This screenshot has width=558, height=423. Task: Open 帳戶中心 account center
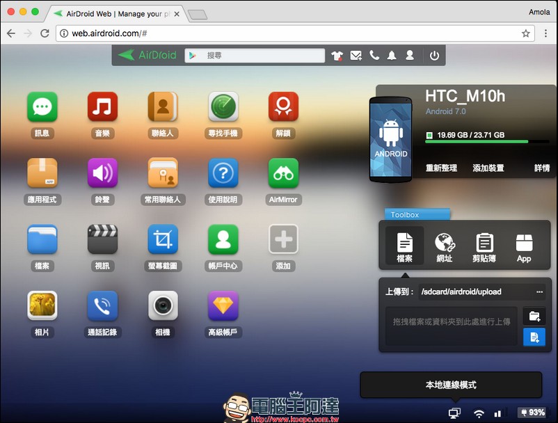[223, 239]
